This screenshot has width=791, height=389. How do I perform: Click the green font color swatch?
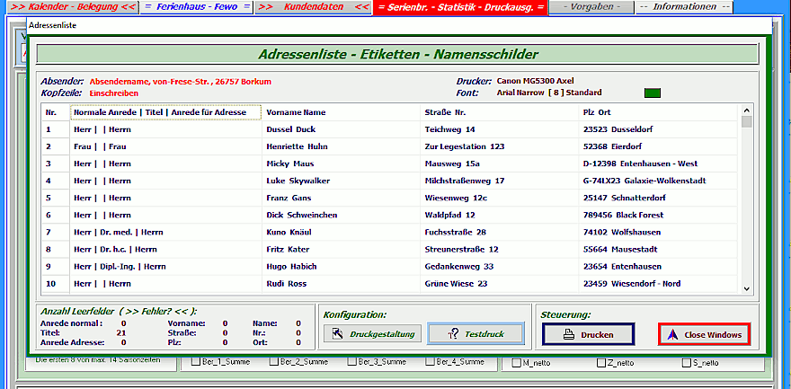[653, 93]
